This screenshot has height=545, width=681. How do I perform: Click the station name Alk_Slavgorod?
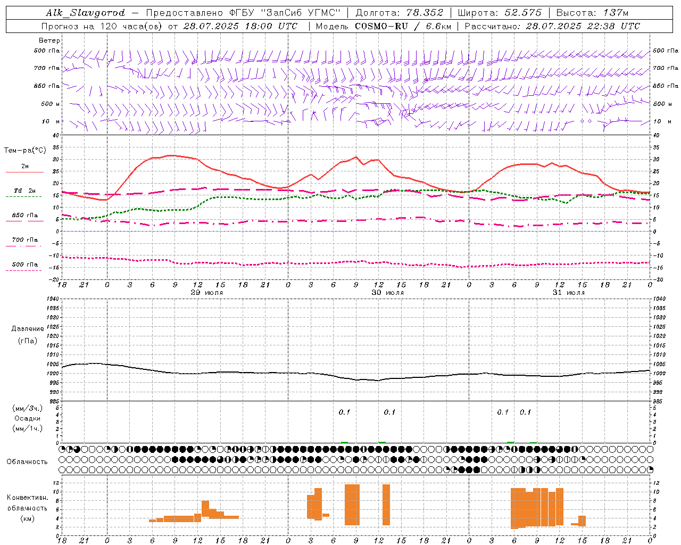[86, 13]
